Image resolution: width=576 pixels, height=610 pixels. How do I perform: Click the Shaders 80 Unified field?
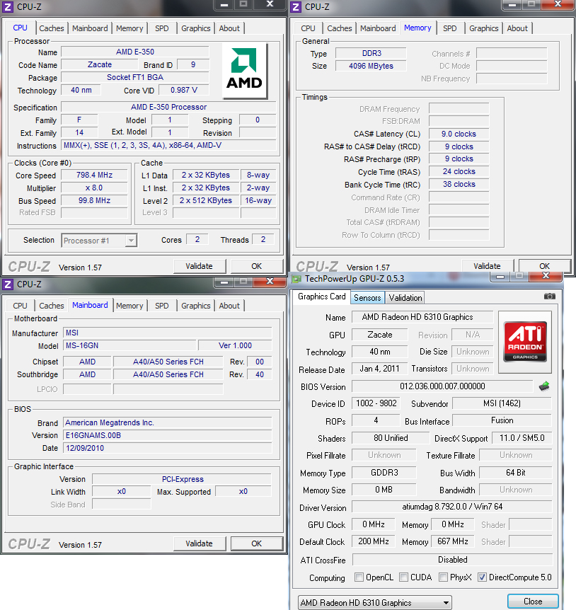(x=391, y=438)
